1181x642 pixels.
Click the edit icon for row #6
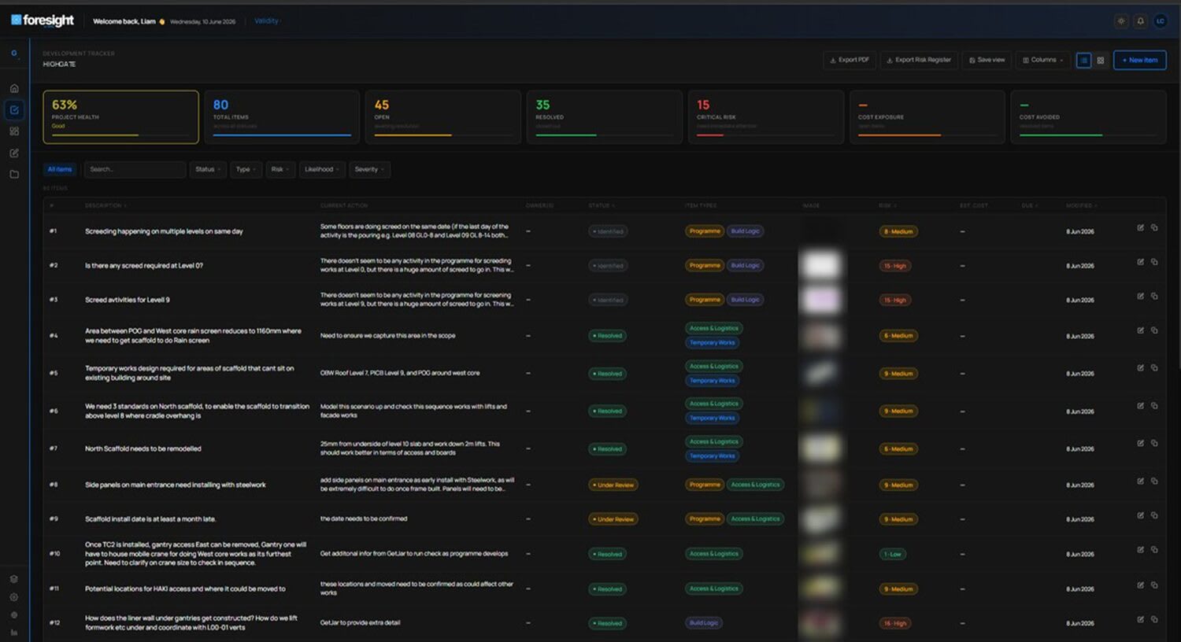click(1140, 405)
